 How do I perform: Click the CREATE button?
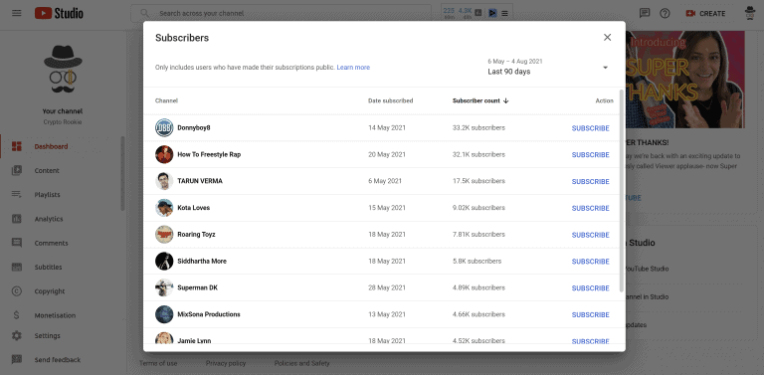click(705, 14)
